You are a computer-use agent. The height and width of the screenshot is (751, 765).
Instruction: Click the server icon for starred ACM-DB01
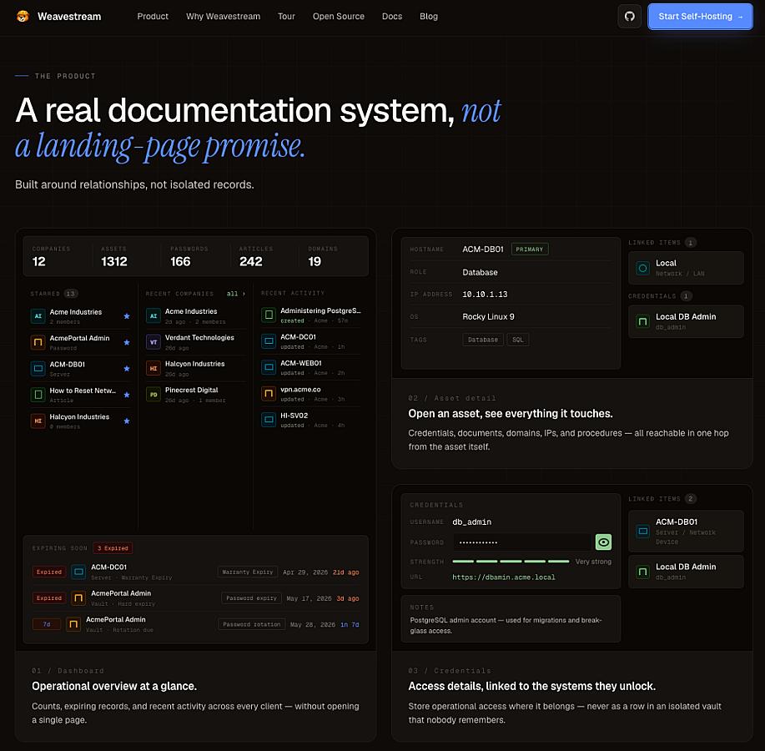[38, 369]
